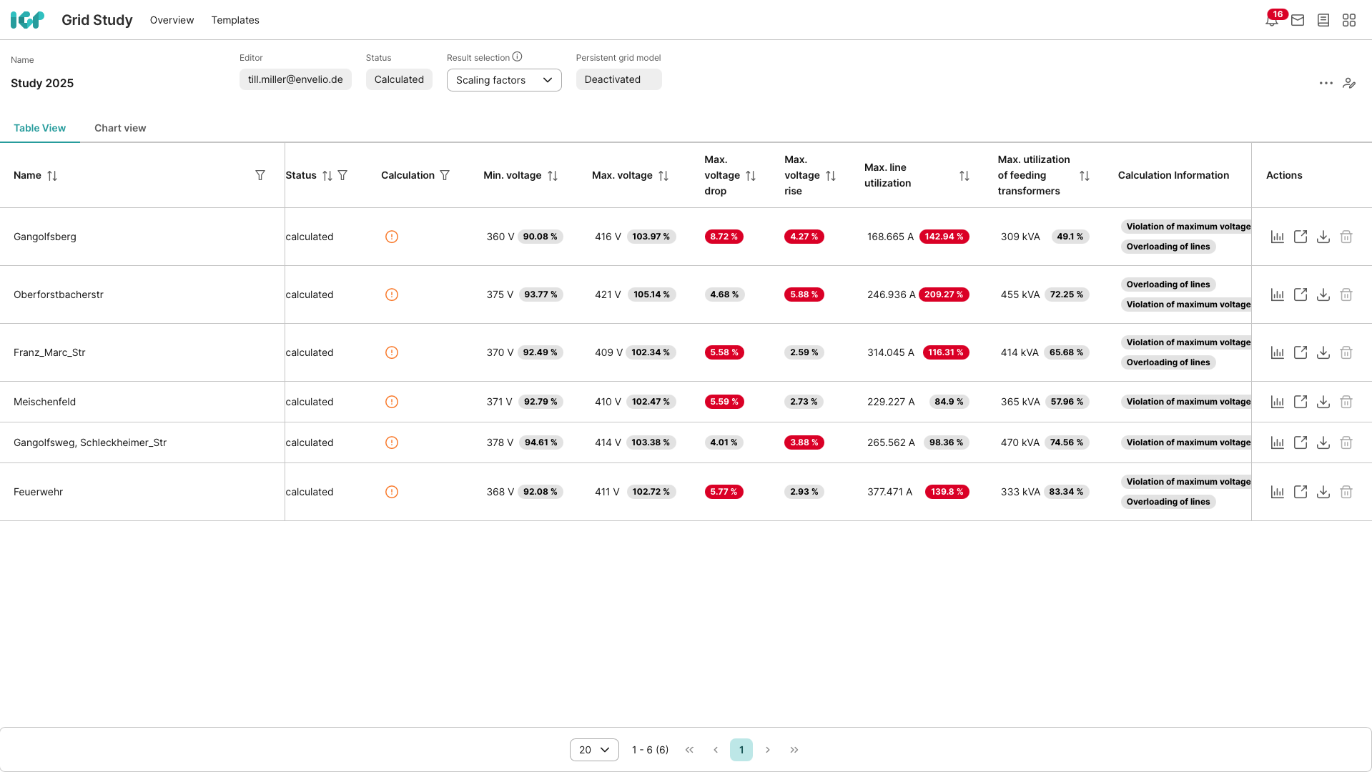Viewport: 1372px width, 772px height.
Task: Open the Calculation column filter
Action: coord(445,175)
